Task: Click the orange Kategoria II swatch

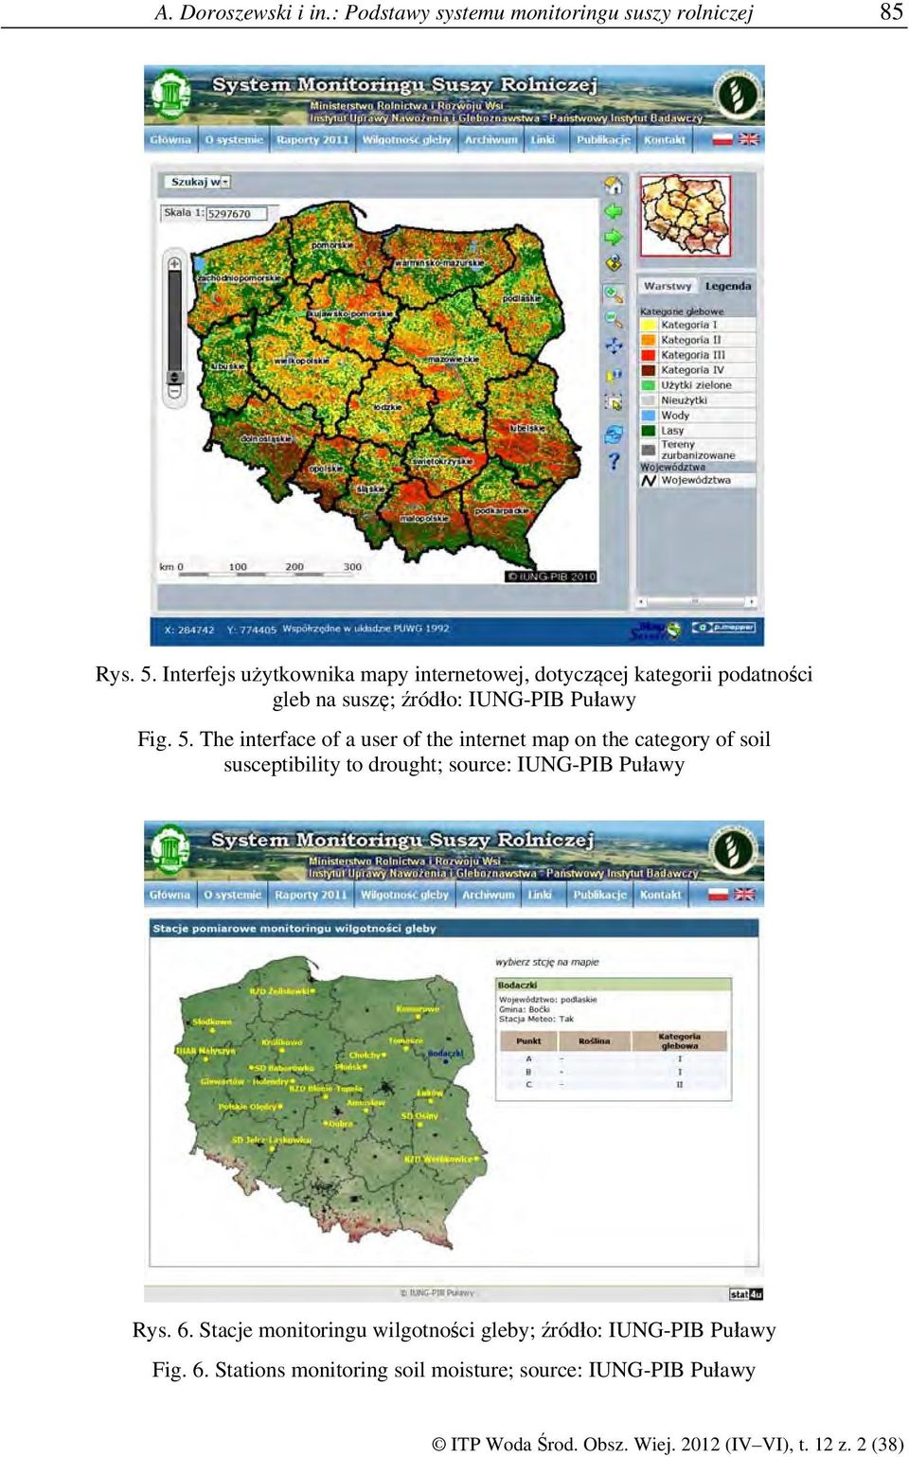Action: [x=649, y=340]
